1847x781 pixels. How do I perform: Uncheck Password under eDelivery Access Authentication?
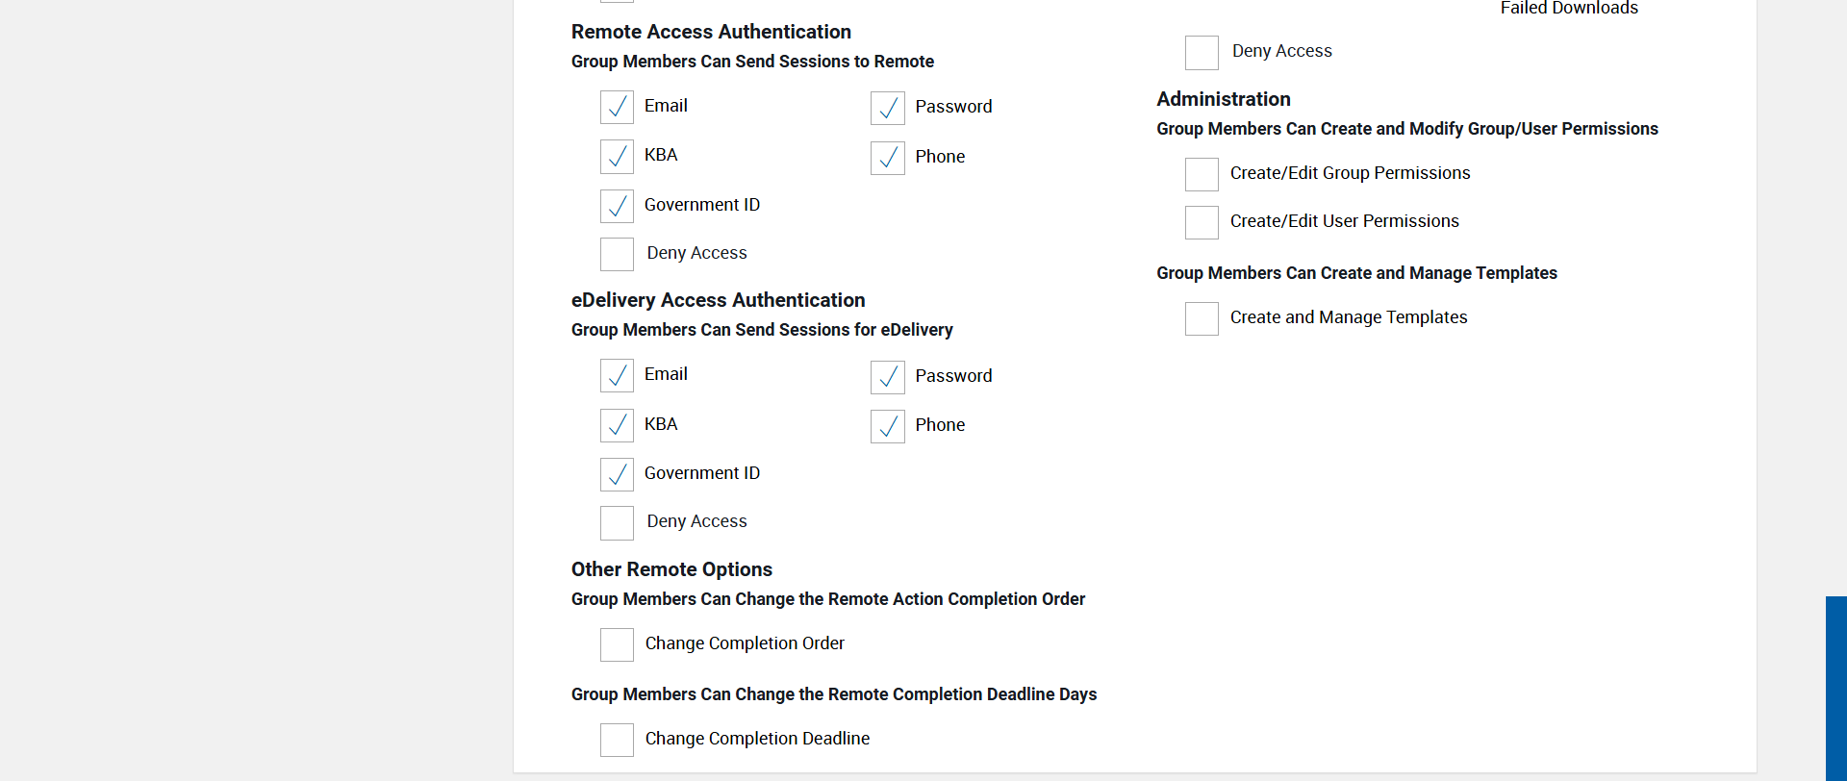(887, 377)
